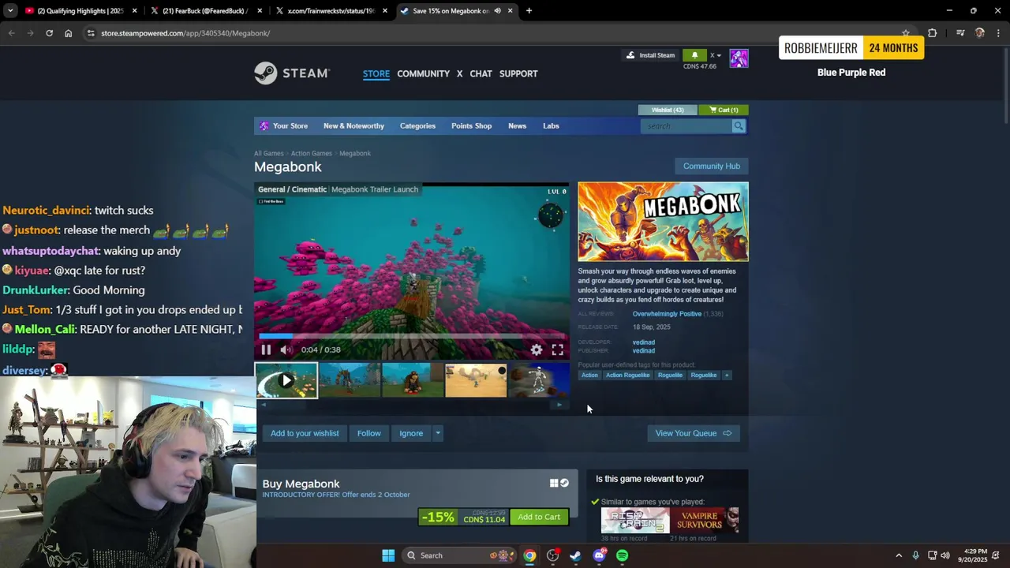Image resolution: width=1010 pixels, height=568 pixels.
Task: Go to browser home page icon
Action: pos(69,33)
